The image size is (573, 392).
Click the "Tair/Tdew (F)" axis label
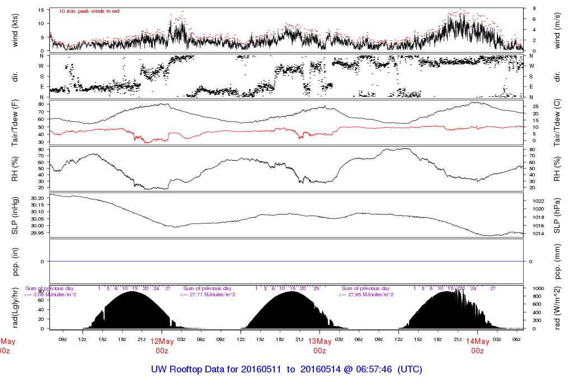coord(15,123)
